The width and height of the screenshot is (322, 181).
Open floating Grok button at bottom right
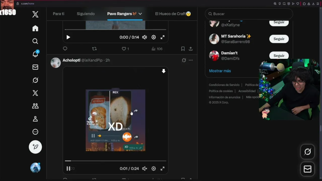click(x=308, y=152)
